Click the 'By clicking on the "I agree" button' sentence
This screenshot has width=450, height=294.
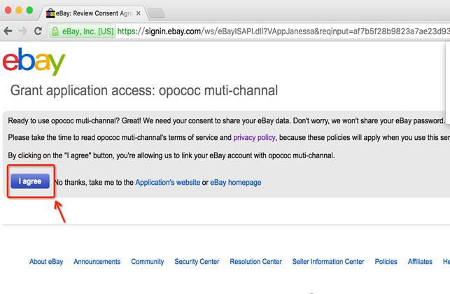(171, 155)
